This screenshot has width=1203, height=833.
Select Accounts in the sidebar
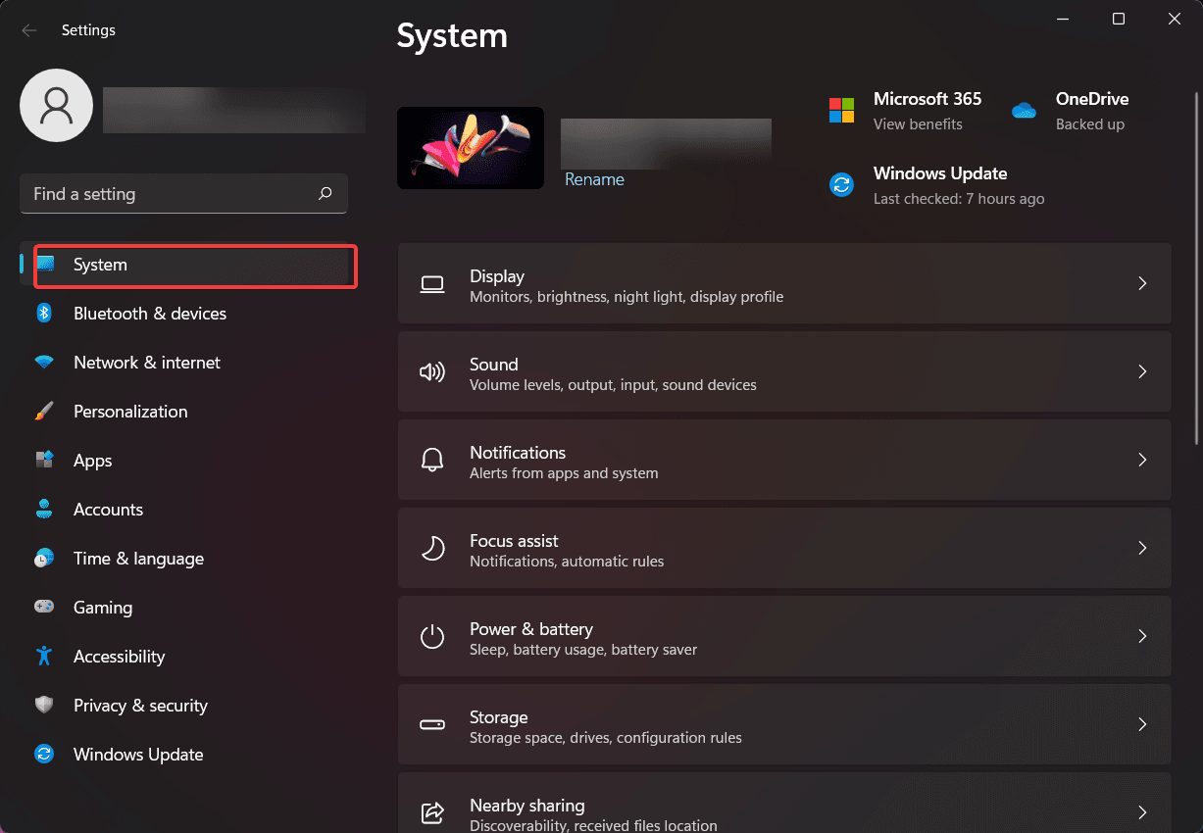pyautogui.click(x=108, y=510)
